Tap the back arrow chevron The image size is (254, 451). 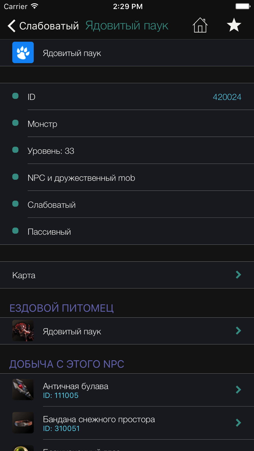[x=12, y=26]
